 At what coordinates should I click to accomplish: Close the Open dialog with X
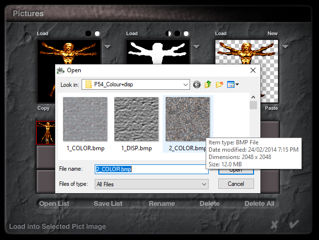253,70
